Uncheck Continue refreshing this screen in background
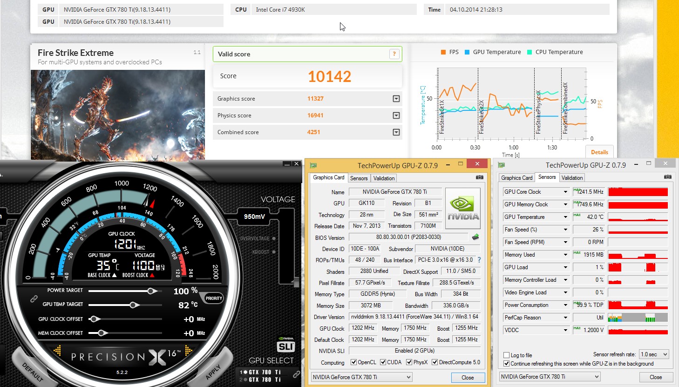This screenshot has width=679, height=387. [506, 364]
